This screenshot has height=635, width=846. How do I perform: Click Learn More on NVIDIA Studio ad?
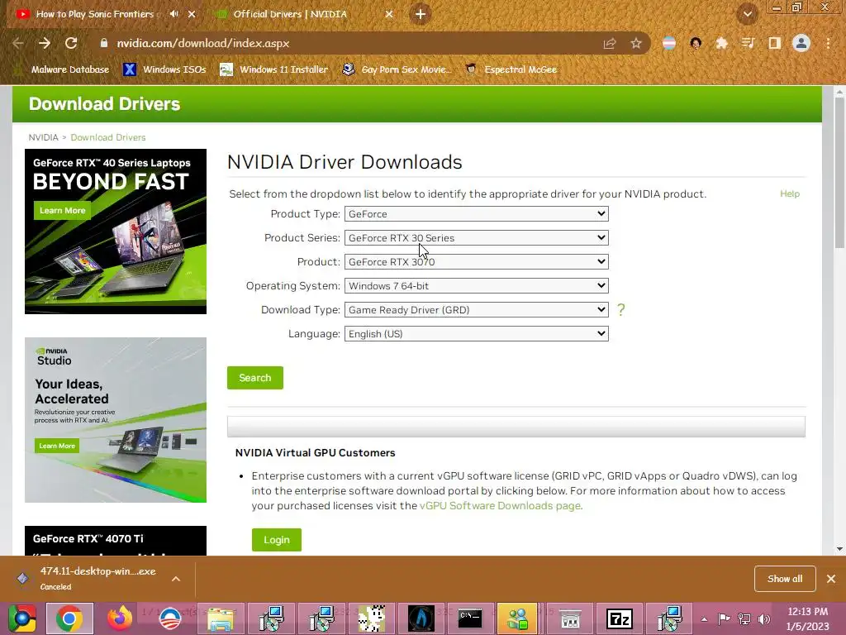(57, 446)
